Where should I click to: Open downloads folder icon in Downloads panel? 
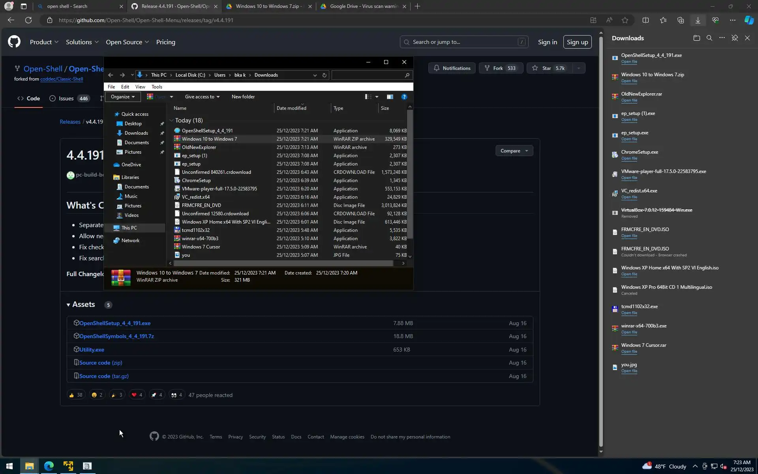click(696, 38)
